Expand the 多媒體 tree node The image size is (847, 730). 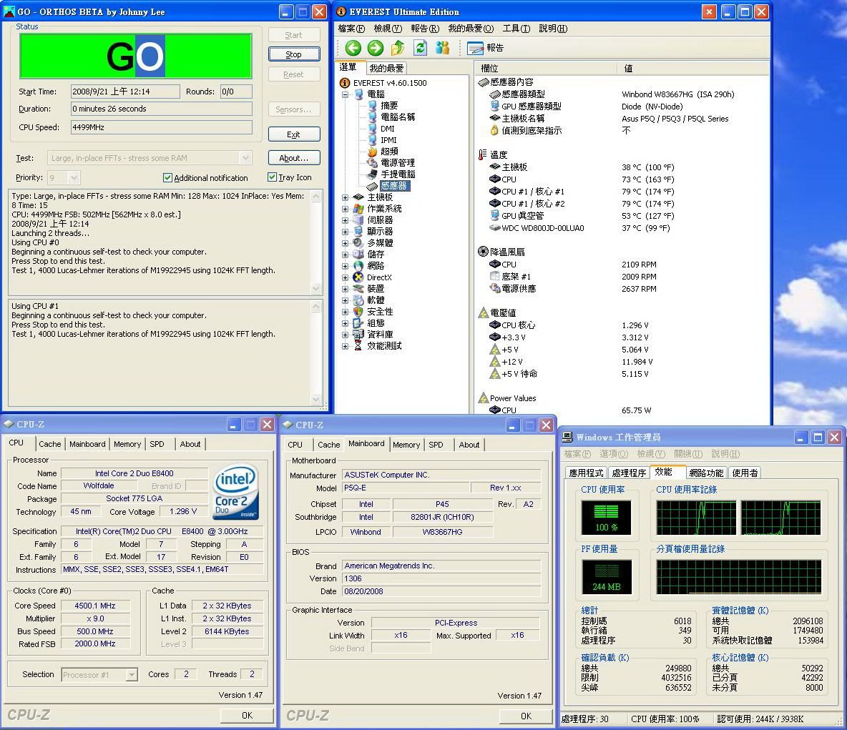point(346,243)
